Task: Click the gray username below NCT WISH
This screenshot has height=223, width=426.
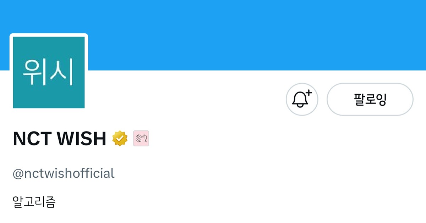Action: point(64,174)
